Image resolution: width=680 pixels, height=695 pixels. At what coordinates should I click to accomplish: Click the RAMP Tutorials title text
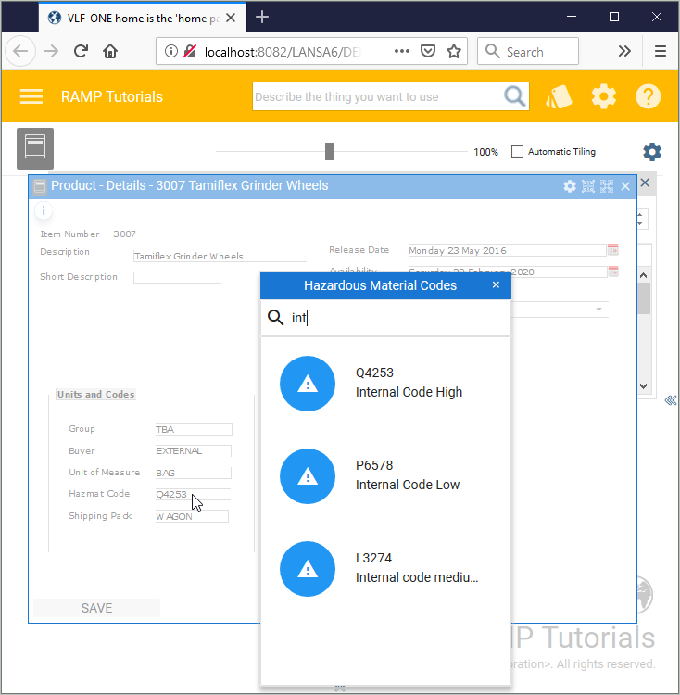coord(112,96)
